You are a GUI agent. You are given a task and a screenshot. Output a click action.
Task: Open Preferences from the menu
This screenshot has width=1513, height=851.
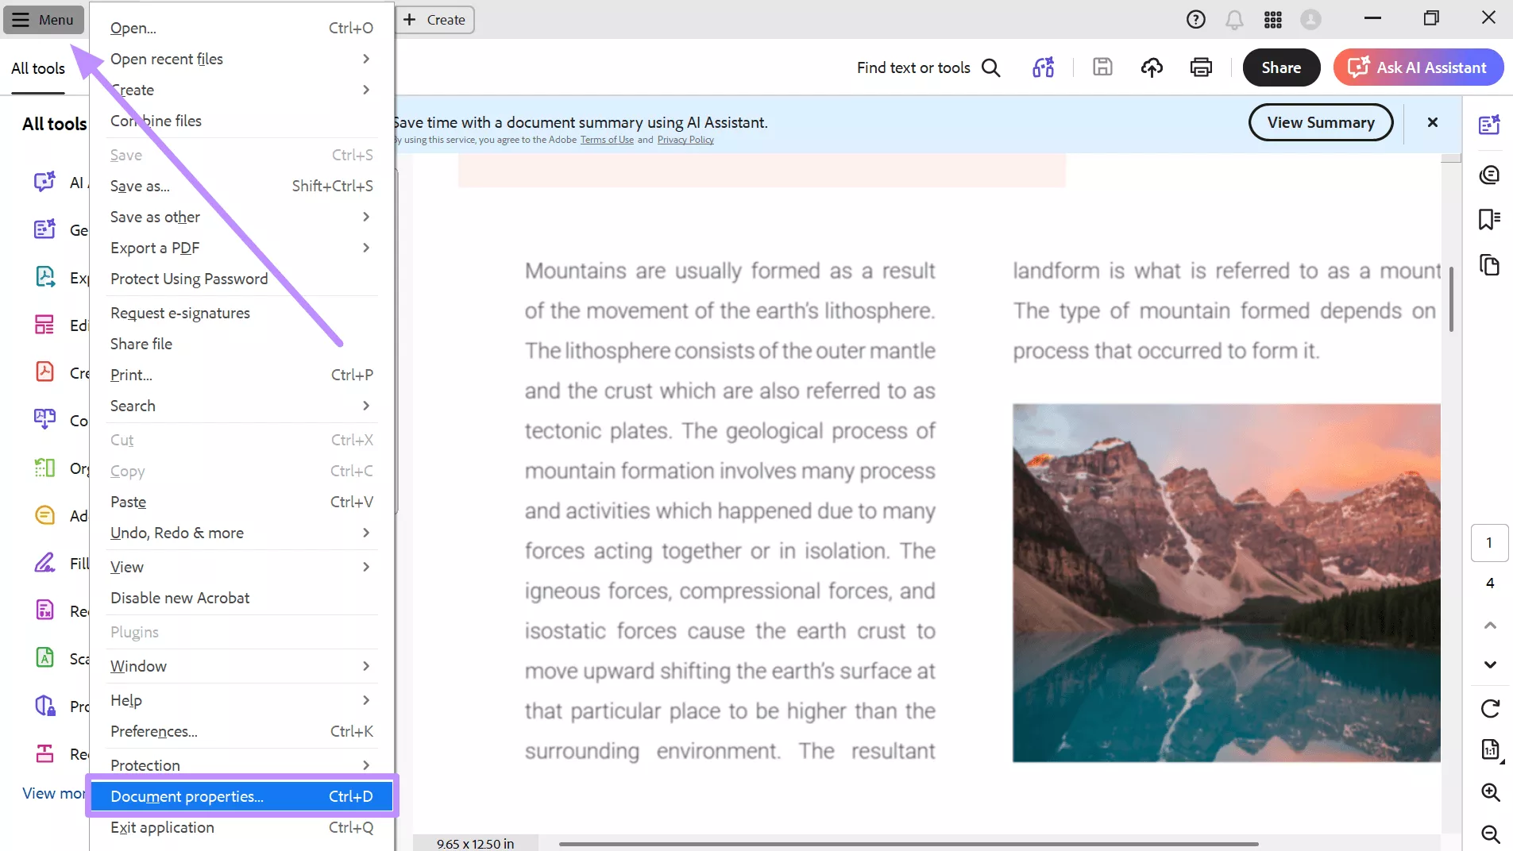(154, 731)
